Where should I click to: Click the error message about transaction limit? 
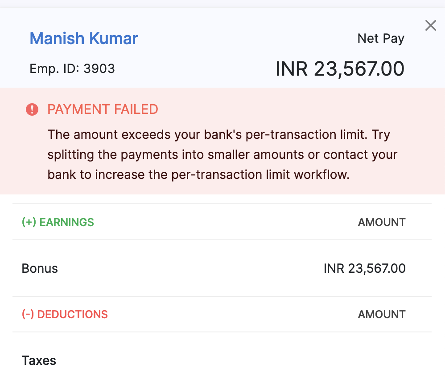pos(222,154)
